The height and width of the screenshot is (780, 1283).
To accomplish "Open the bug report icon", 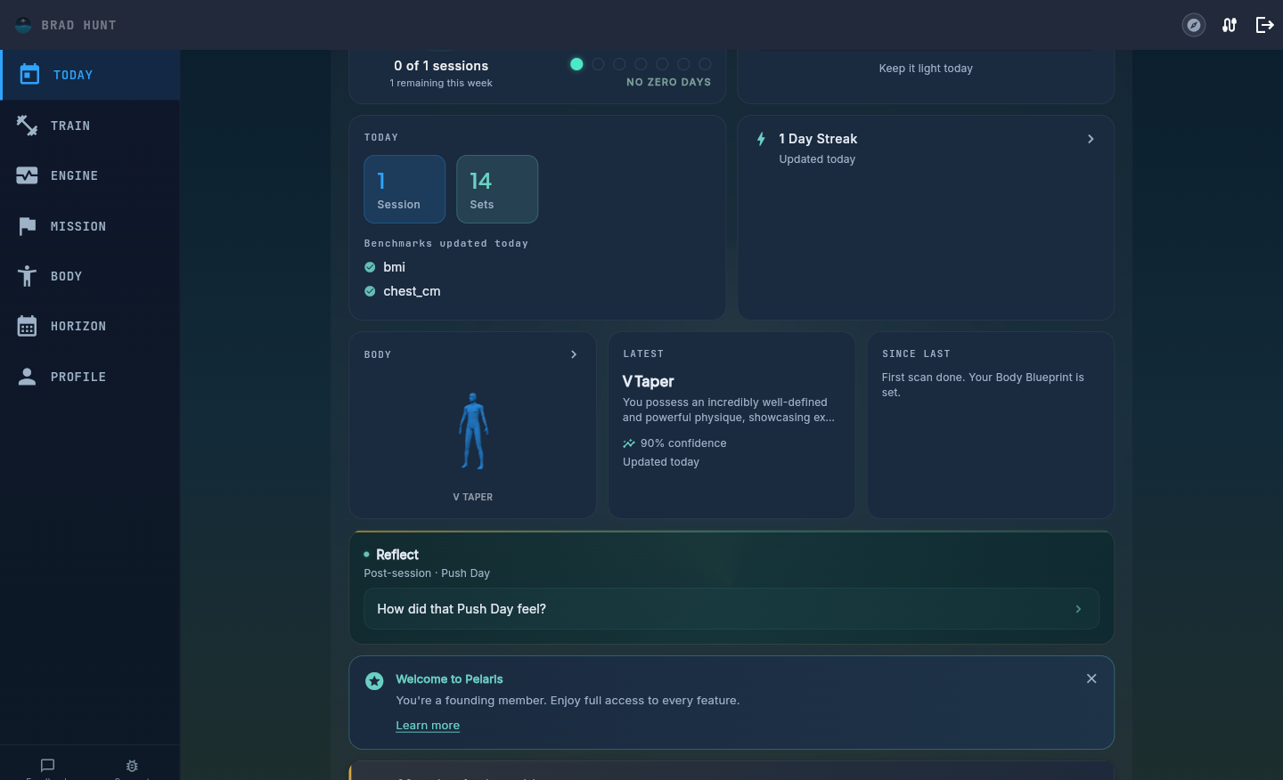I will 132,766.
